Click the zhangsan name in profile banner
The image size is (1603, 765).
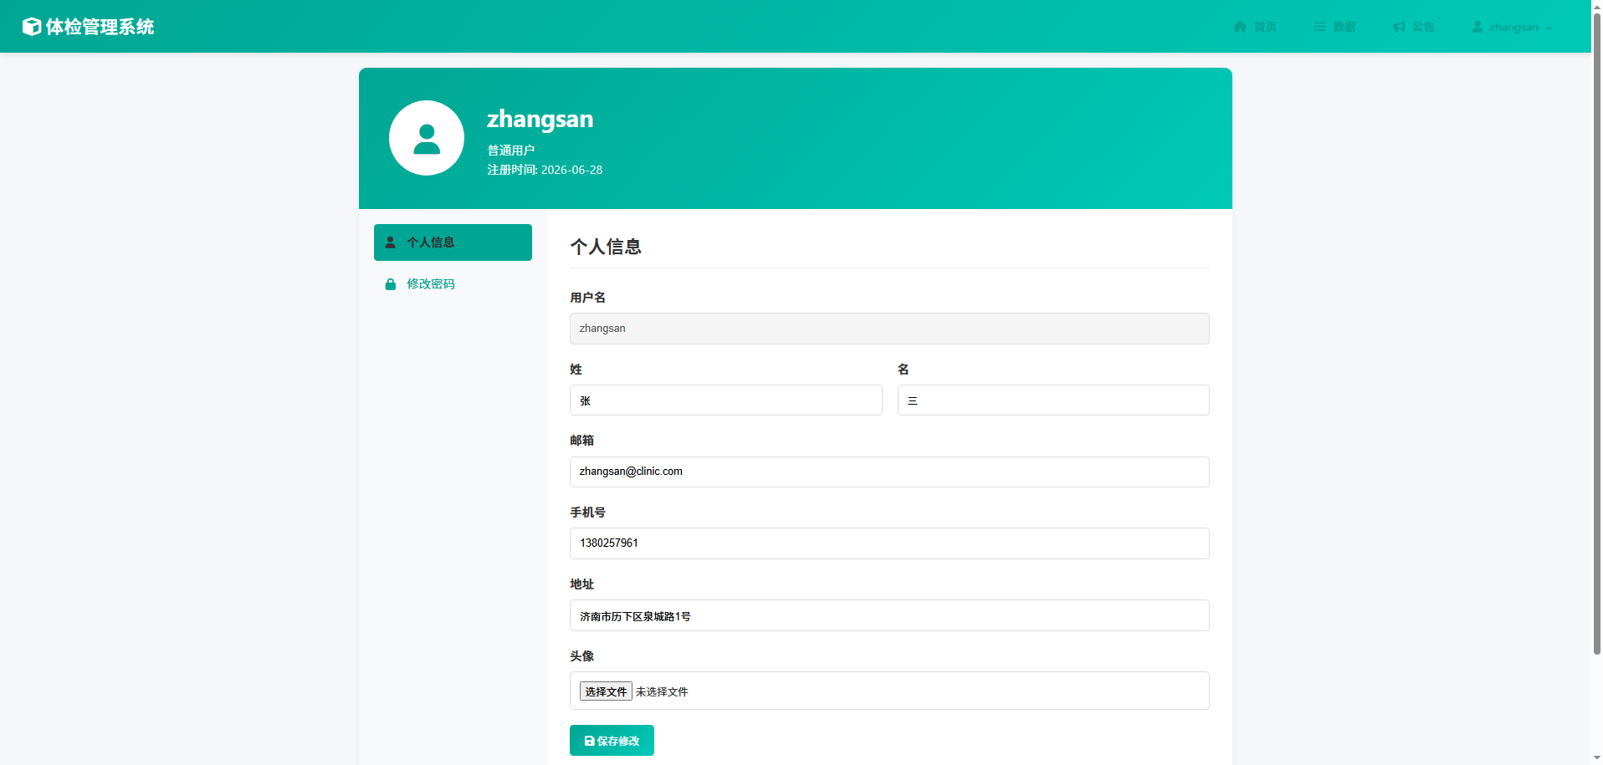pyautogui.click(x=540, y=119)
